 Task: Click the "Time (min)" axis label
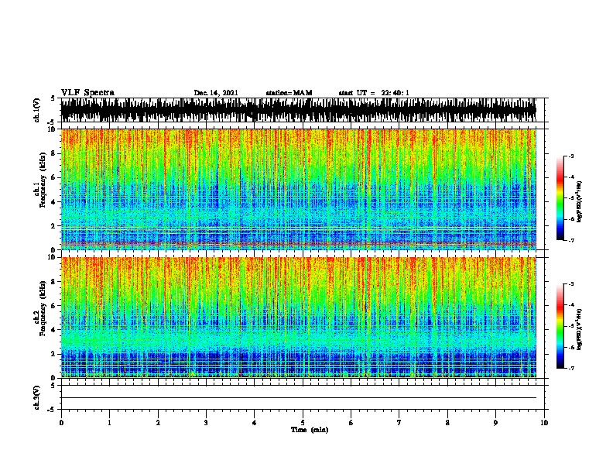click(310, 430)
